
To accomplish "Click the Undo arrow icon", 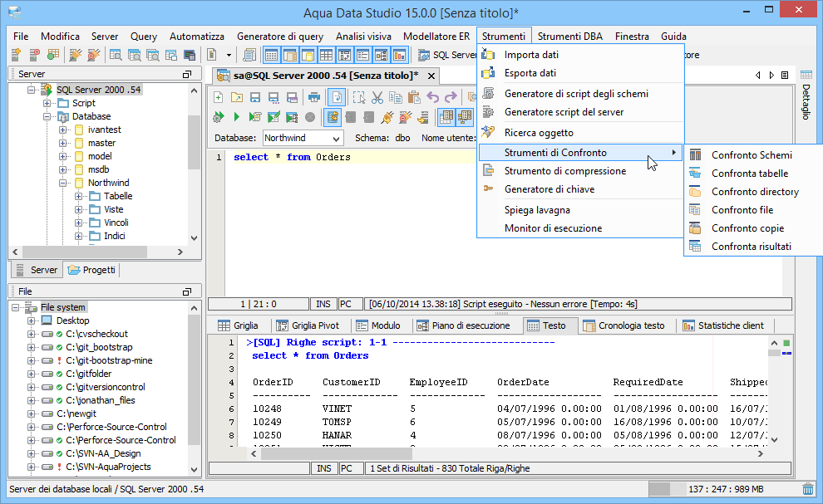I will (433, 97).
